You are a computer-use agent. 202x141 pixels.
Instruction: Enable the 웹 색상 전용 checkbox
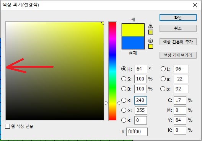(x=8, y=126)
